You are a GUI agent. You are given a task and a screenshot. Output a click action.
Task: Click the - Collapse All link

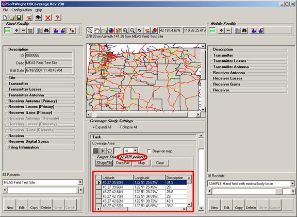pos(128,127)
